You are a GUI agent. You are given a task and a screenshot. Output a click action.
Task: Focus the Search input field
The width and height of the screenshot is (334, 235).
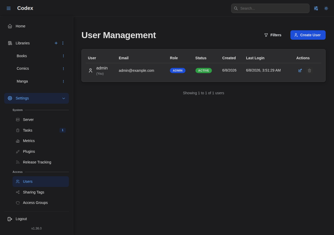[x=270, y=8]
